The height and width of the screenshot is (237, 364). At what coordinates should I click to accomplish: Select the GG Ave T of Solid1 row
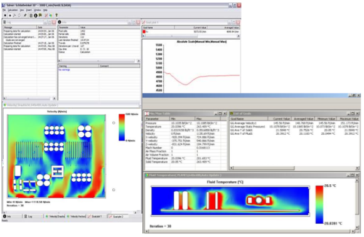(x=294, y=130)
